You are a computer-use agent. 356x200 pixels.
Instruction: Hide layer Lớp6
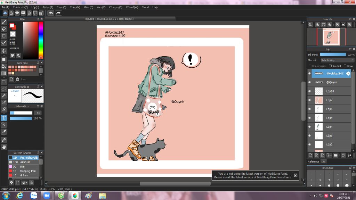[x=309, y=109]
